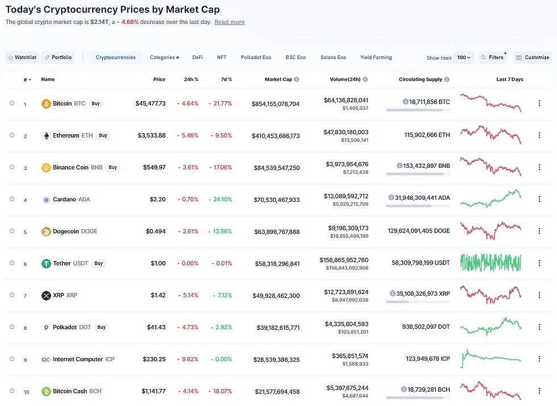Click the Volume(24h) info icon
This screenshot has width=557, height=406.
pos(365,80)
